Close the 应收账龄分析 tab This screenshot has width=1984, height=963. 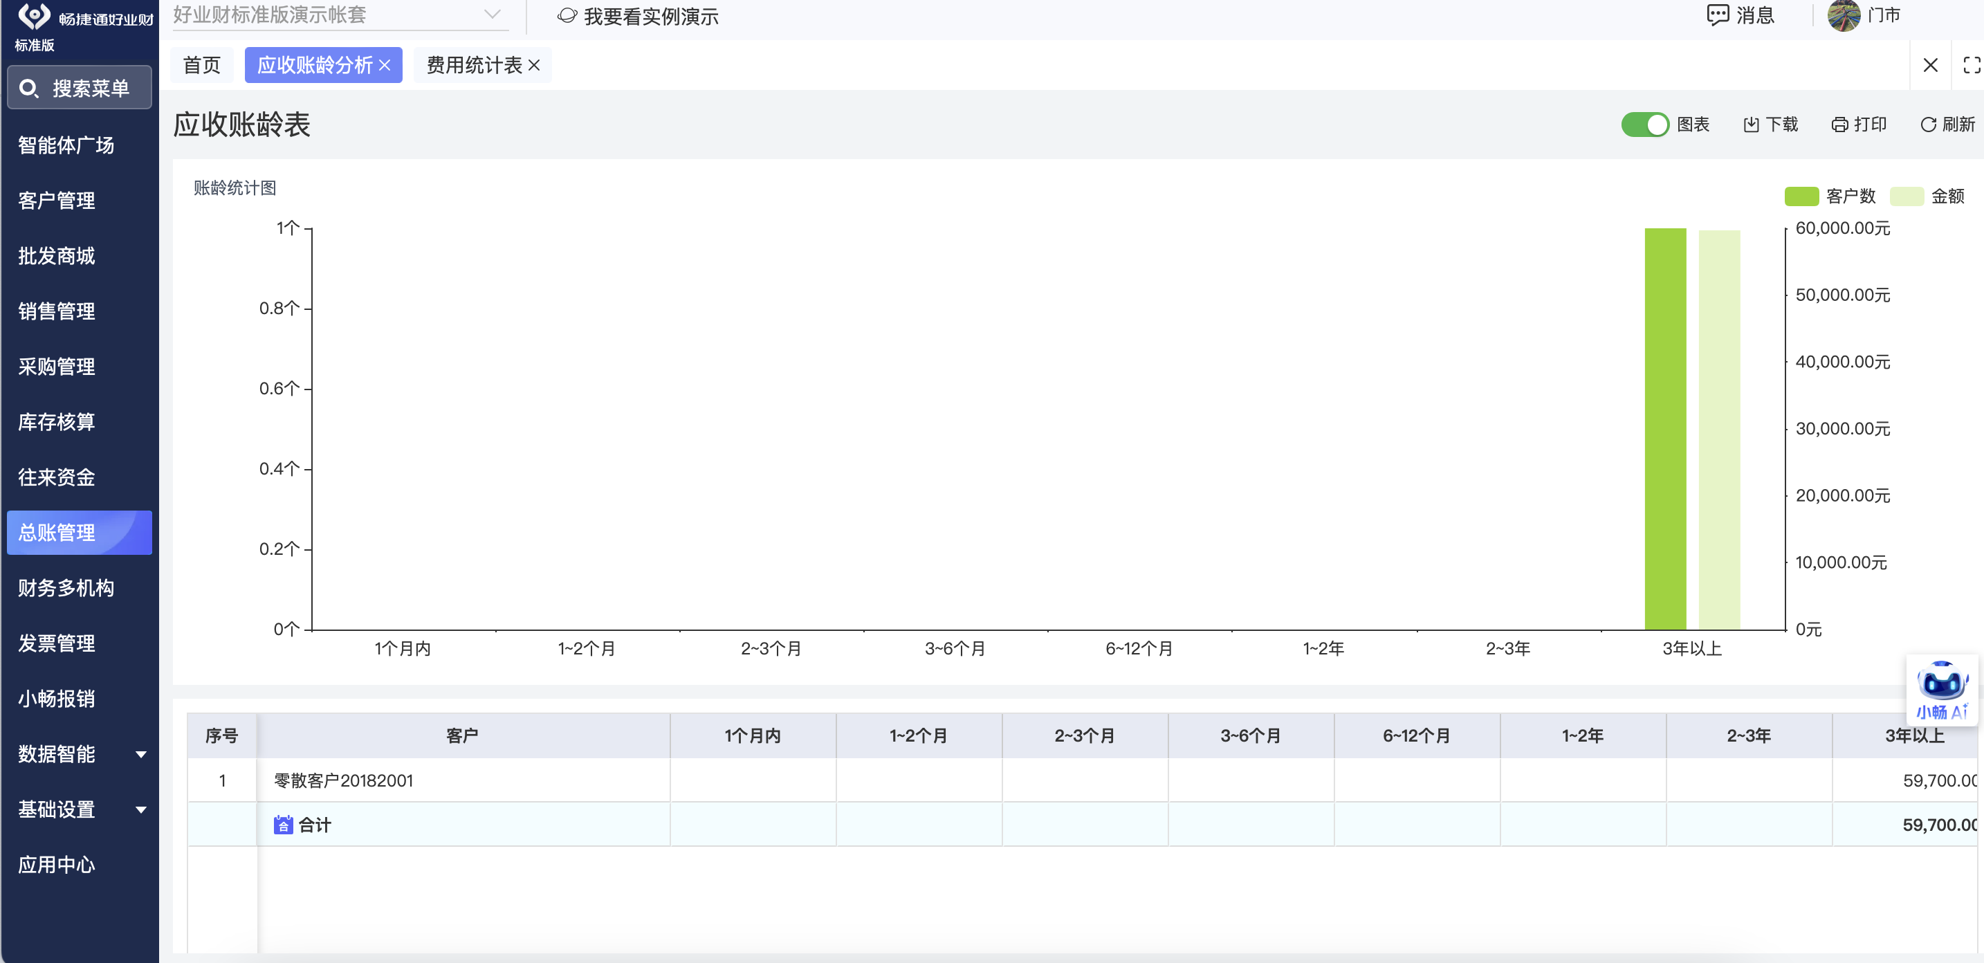(x=385, y=66)
